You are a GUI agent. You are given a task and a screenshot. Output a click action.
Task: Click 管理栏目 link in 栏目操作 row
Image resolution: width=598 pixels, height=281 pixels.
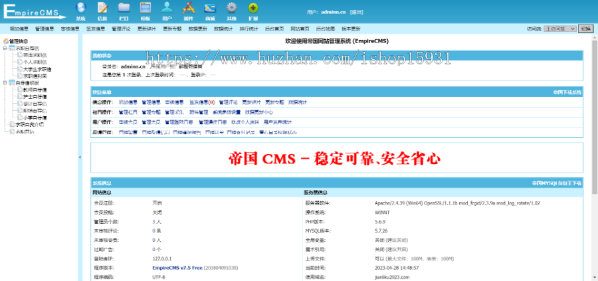click(x=128, y=112)
